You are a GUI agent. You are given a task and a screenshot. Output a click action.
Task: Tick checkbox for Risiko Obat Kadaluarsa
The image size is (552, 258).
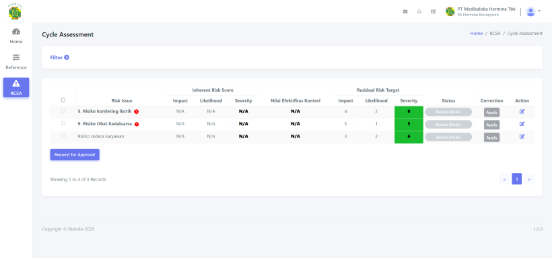tap(63, 123)
